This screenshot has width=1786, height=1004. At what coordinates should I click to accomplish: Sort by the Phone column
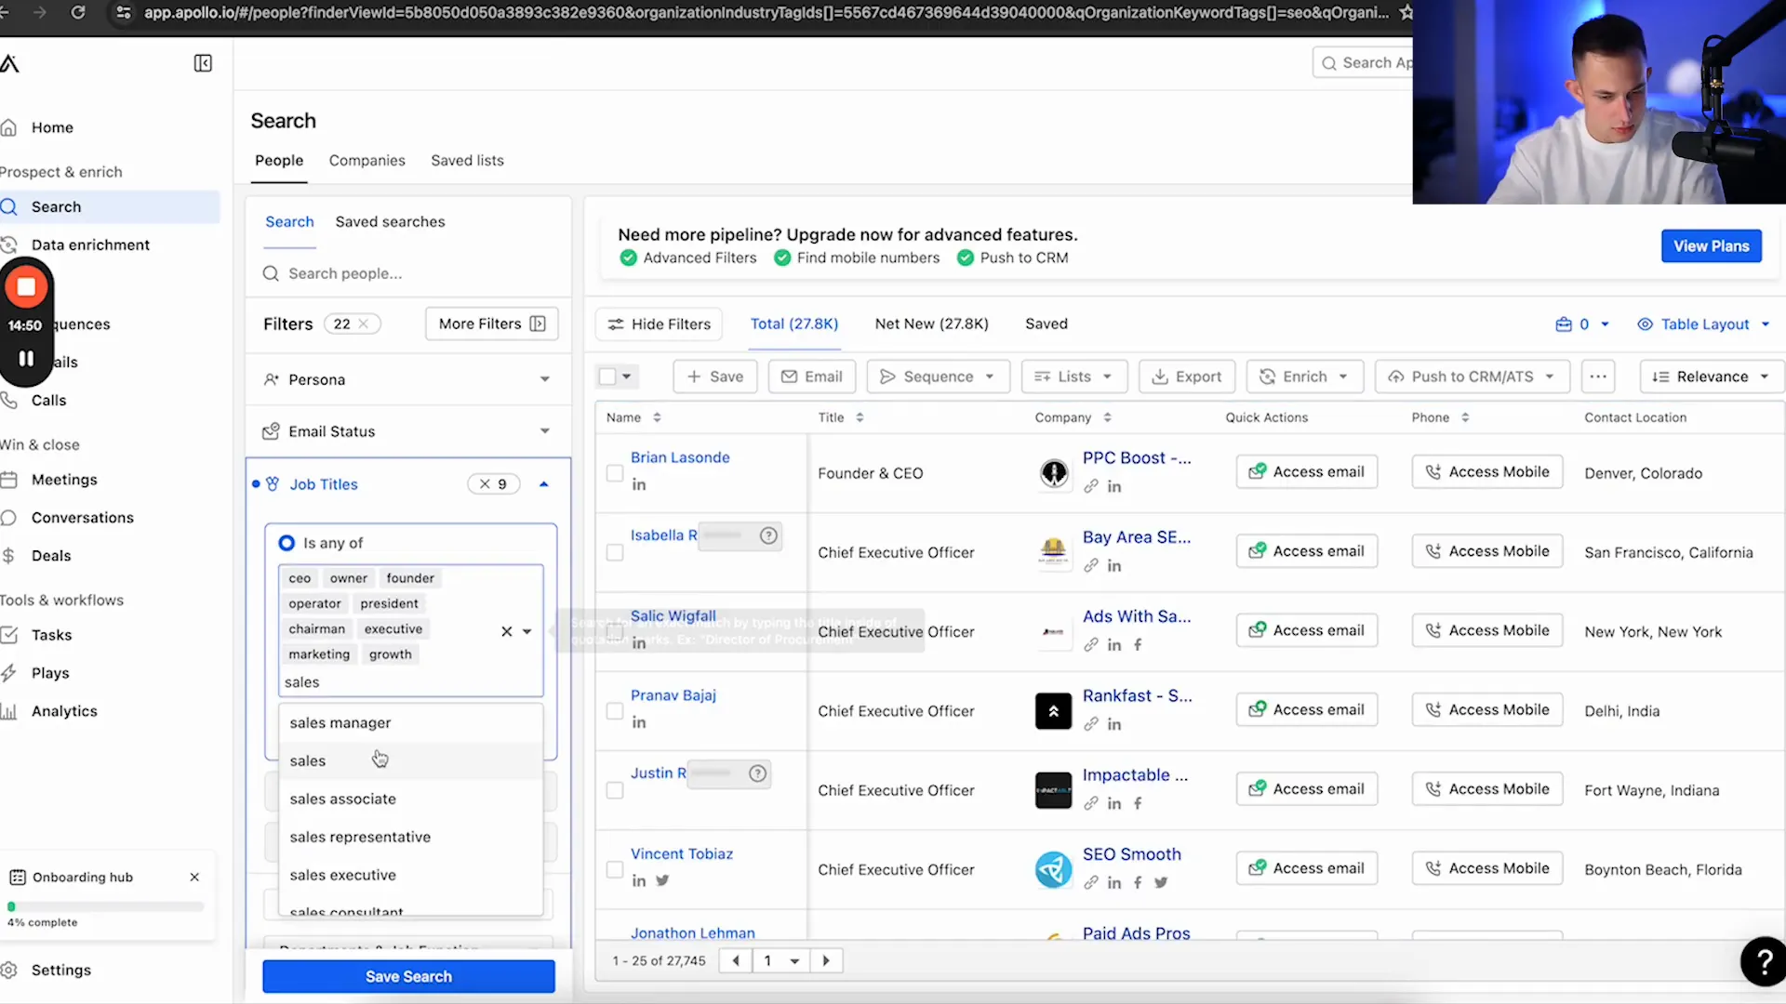tap(1465, 417)
